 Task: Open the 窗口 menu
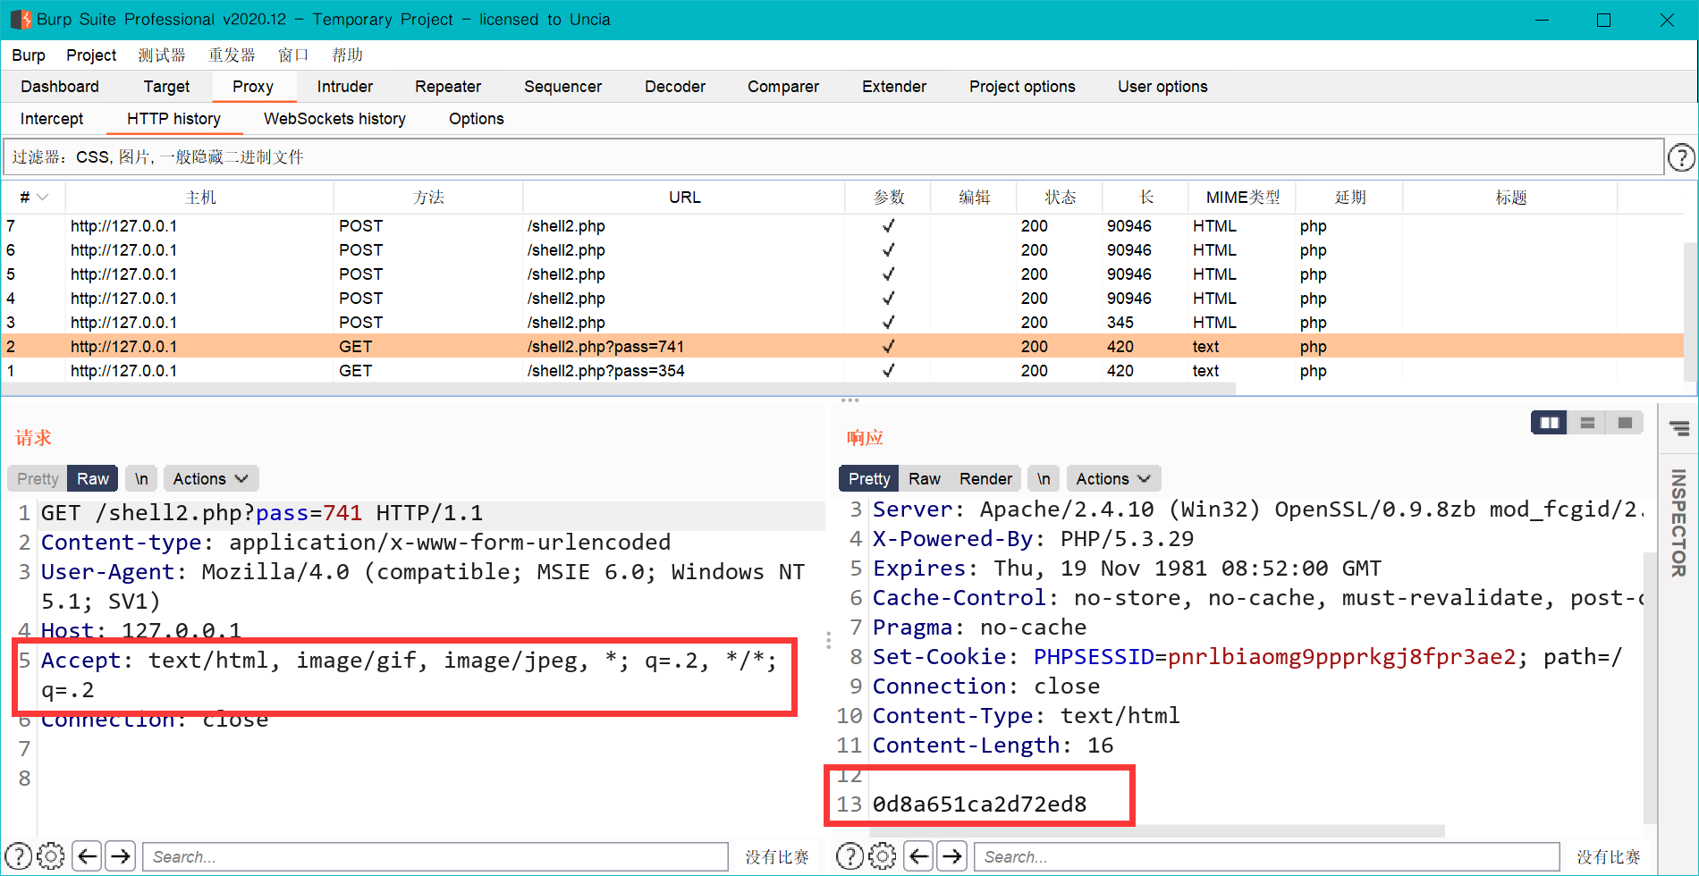[293, 55]
